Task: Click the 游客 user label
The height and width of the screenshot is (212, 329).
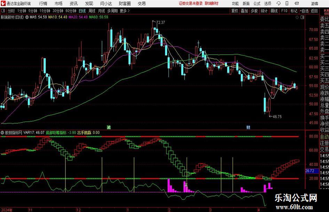Action: (315, 3)
